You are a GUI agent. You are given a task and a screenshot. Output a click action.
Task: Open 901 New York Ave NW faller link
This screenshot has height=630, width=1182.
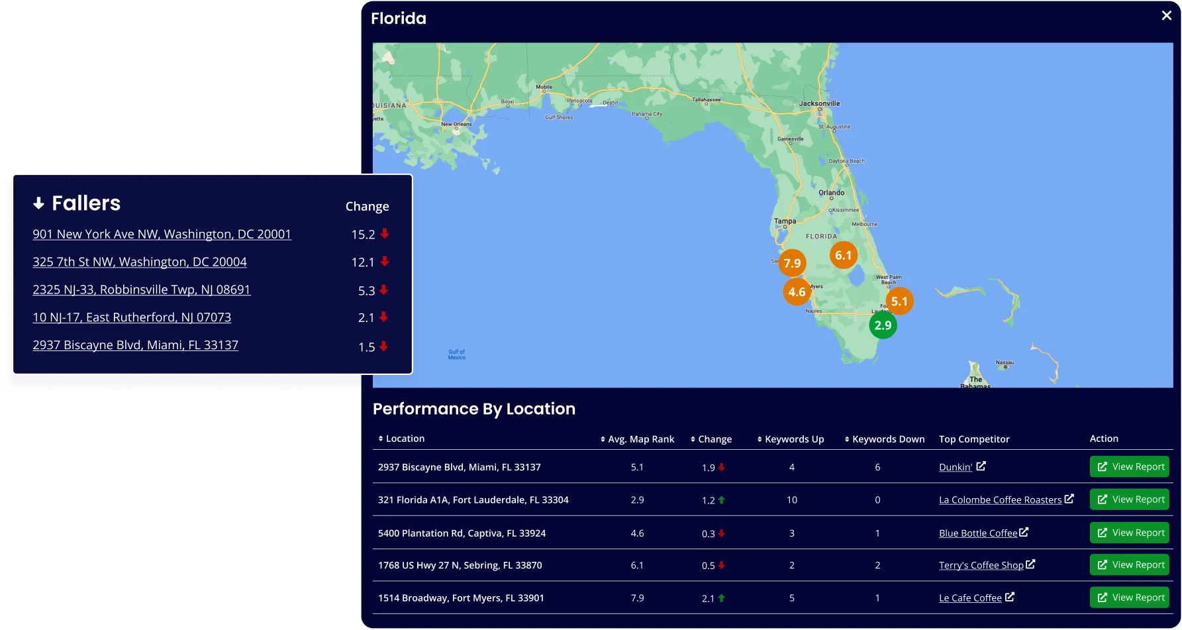click(162, 234)
